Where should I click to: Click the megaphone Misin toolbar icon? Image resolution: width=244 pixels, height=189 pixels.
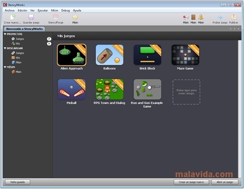186,17
